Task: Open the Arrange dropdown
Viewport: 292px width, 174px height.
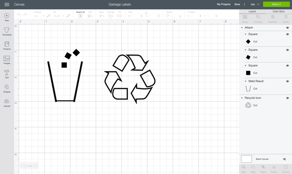Action: pyautogui.click(x=111, y=16)
